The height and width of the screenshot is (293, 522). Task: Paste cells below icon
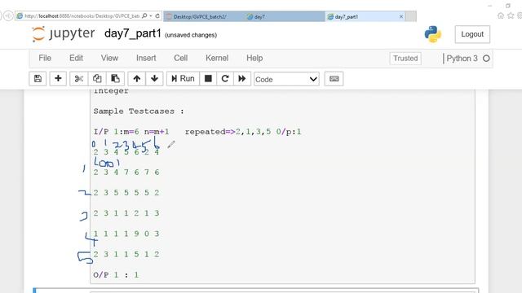(115, 79)
